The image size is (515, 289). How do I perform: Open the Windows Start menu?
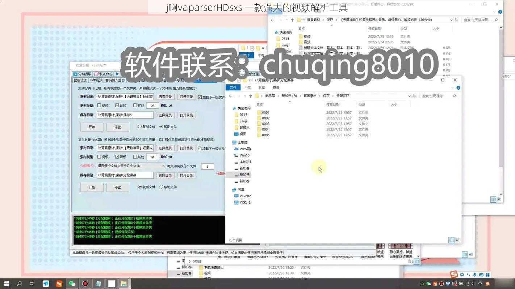point(6,284)
